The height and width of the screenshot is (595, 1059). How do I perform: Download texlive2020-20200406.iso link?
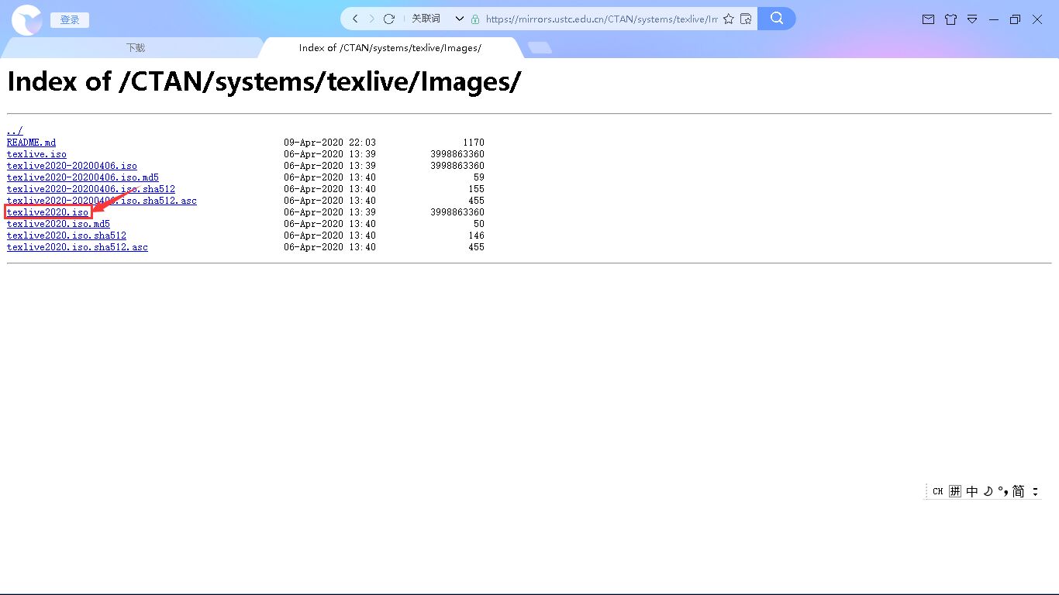[72, 166]
